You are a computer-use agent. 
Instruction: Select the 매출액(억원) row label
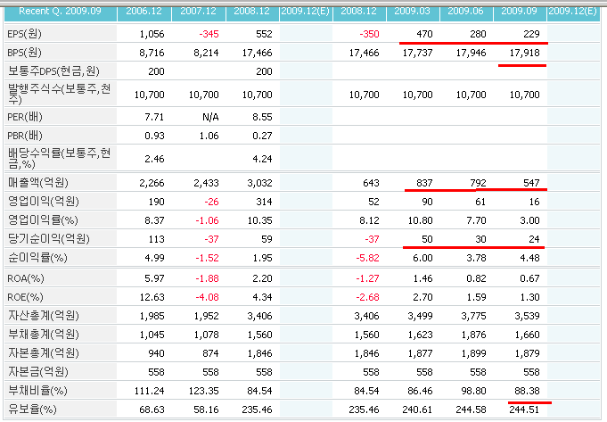coord(37,183)
